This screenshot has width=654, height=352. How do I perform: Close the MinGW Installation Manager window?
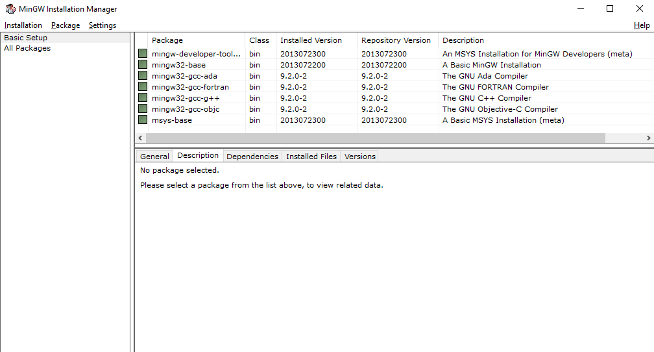[640, 9]
